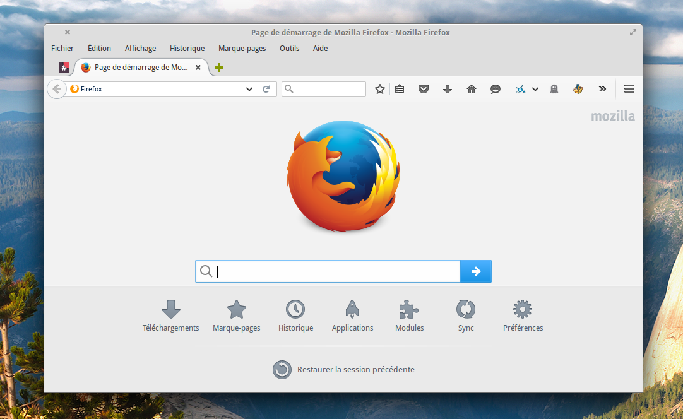The image size is (683, 419).
Task: Maximize window using top-right expand icon
Action: tap(633, 32)
